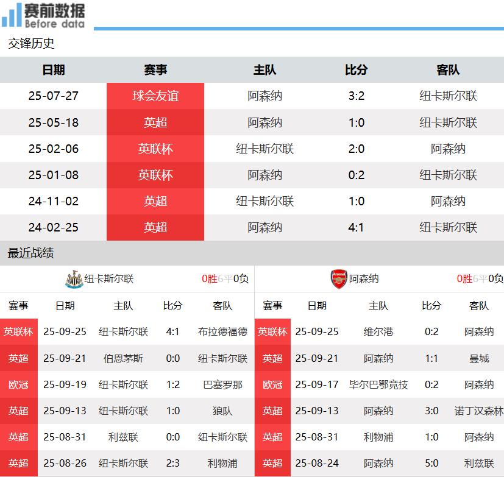Click 诺丁汉森林 away team name

[x=479, y=411]
